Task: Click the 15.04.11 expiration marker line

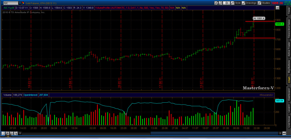Action: [71, 50]
